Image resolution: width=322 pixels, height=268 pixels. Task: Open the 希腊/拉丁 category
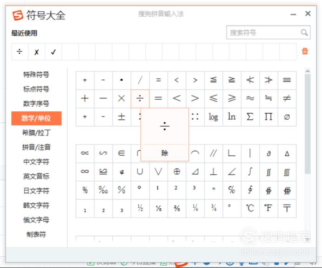tap(36, 133)
